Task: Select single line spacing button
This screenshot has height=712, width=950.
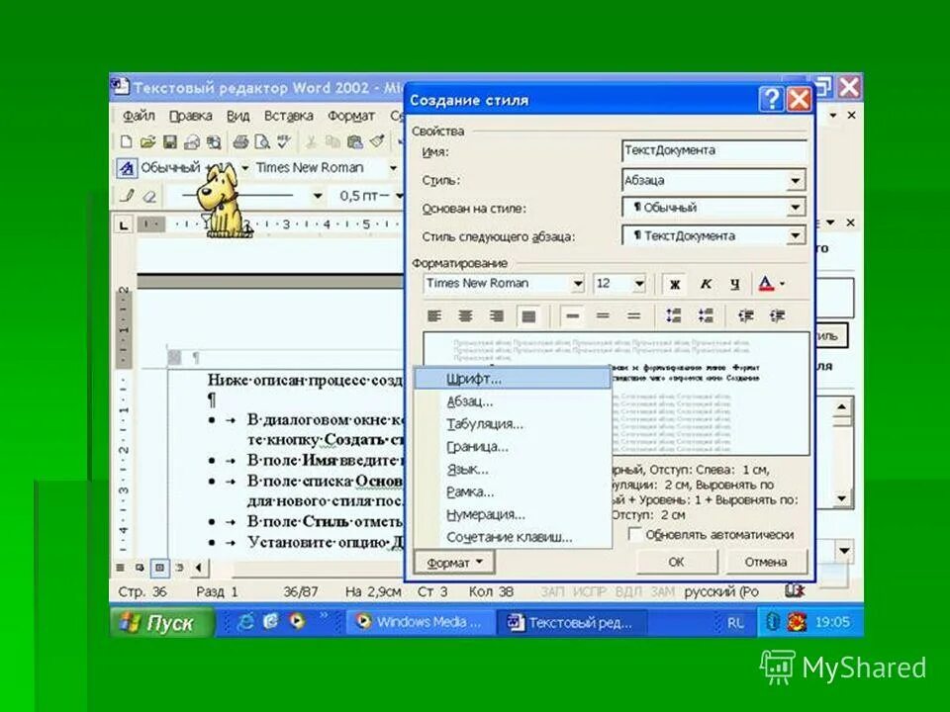Action: point(572,315)
